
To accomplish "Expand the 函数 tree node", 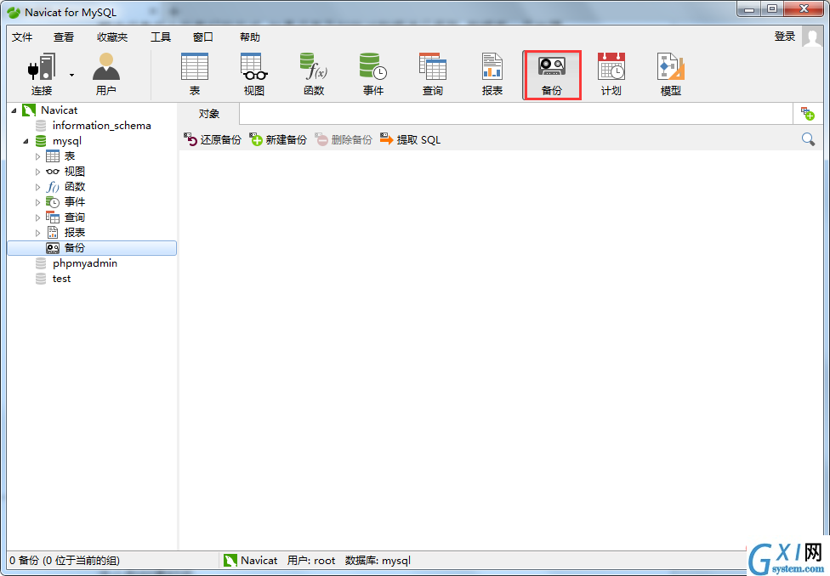I will click(x=37, y=187).
